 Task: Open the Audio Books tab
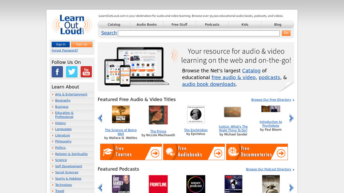coord(147,25)
